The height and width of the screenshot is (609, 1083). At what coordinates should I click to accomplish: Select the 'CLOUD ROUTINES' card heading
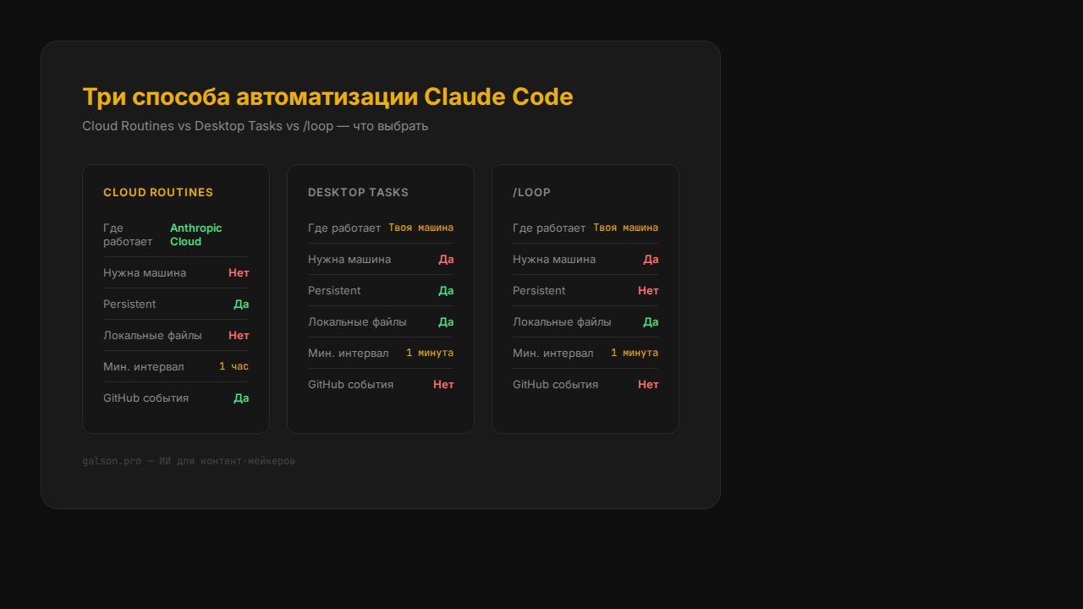[158, 193]
